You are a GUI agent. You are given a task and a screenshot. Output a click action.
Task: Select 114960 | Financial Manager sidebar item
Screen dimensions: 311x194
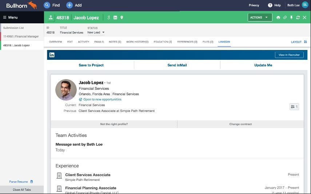tap(22, 36)
